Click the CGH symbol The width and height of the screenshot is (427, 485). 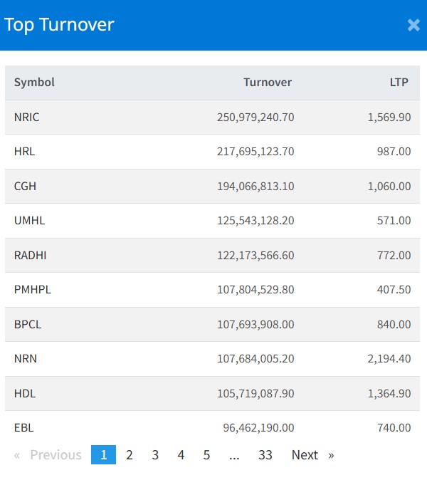pos(25,186)
